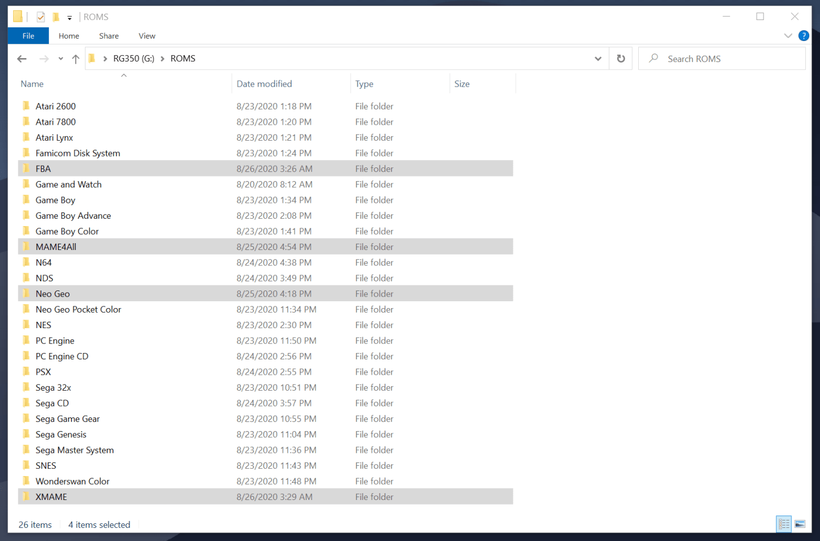Click the date "8/26/2020 3:26 AM"
820x541 pixels.
[x=275, y=169]
